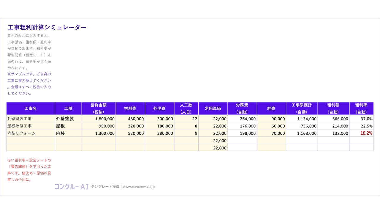
Task: Select the 1,168,000 construction cost total cell
Action: click(302, 133)
